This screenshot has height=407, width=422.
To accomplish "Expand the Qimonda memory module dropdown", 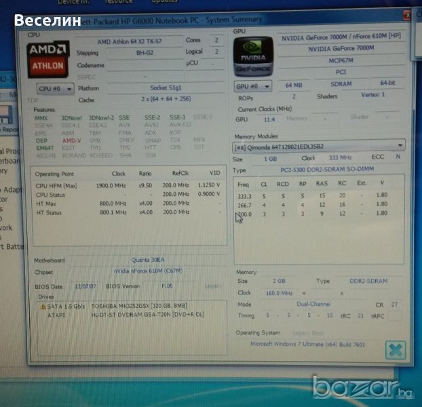I will (x=319, y=147).
